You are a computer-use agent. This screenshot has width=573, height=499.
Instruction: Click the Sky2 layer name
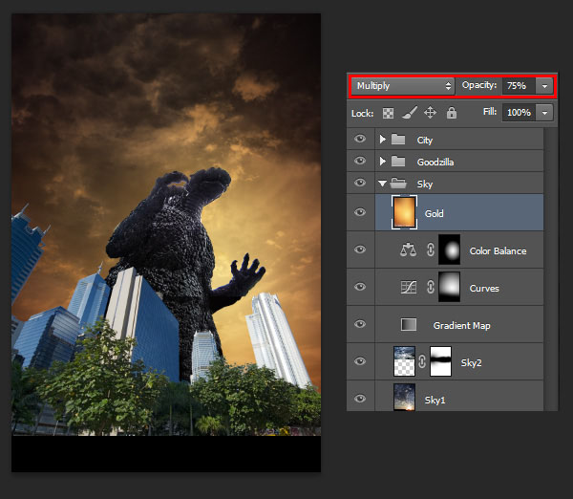pyautogui.click(x=472, y=363)
